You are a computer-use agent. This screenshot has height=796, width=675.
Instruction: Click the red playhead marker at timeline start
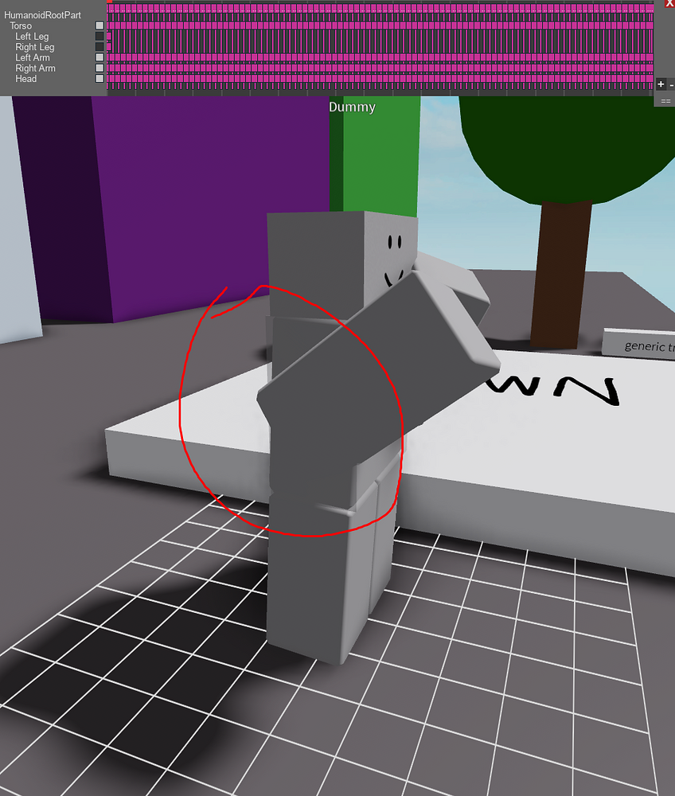coord(108,2)
